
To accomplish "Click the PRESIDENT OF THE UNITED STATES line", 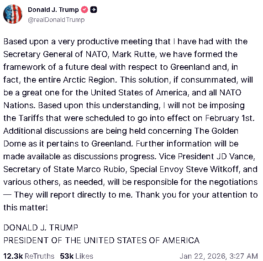I will pyautogui.click(x=101, y=240).
